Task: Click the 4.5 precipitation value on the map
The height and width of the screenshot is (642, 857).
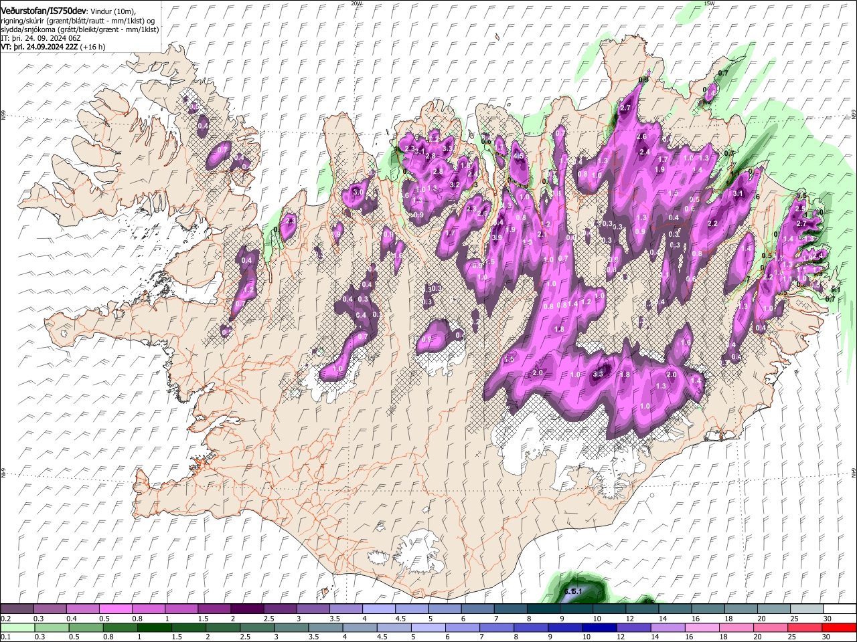Action: pos(518,156)
